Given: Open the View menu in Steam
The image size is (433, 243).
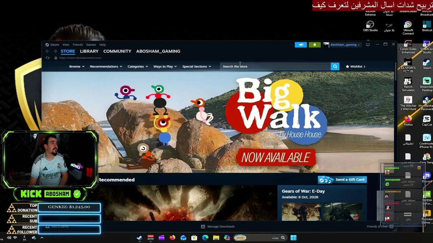Looking at the screenshot, I should click(x=66, y=45).
